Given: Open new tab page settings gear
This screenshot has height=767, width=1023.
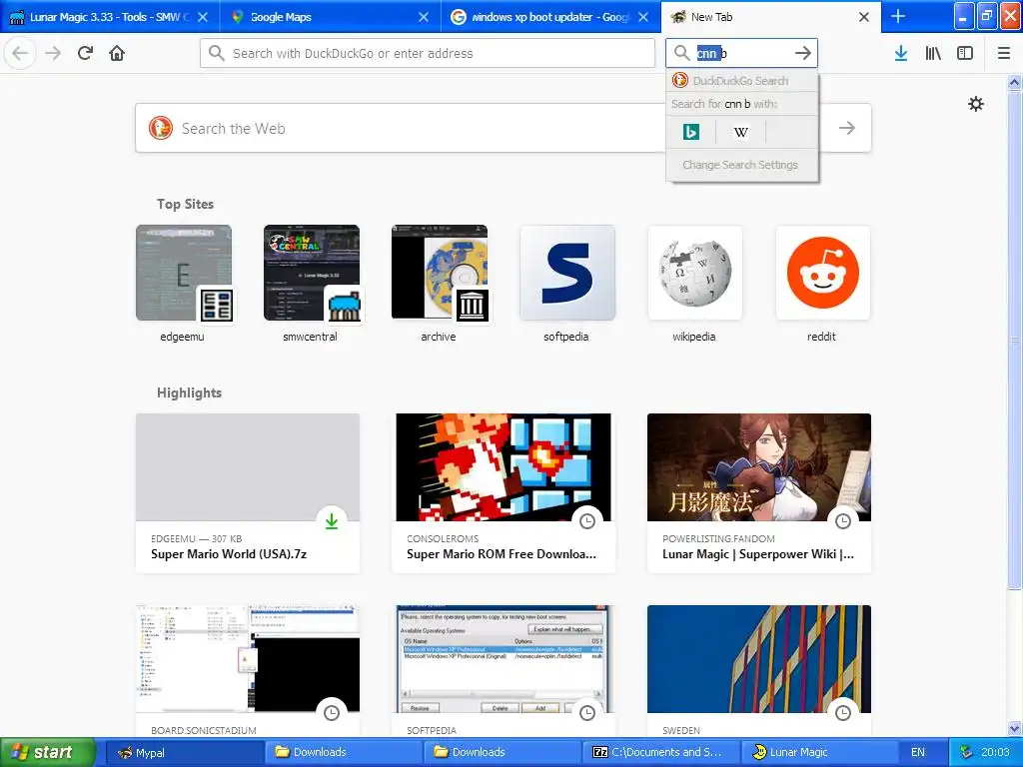Looking at the screenshot, I should (x=976, y=104).
